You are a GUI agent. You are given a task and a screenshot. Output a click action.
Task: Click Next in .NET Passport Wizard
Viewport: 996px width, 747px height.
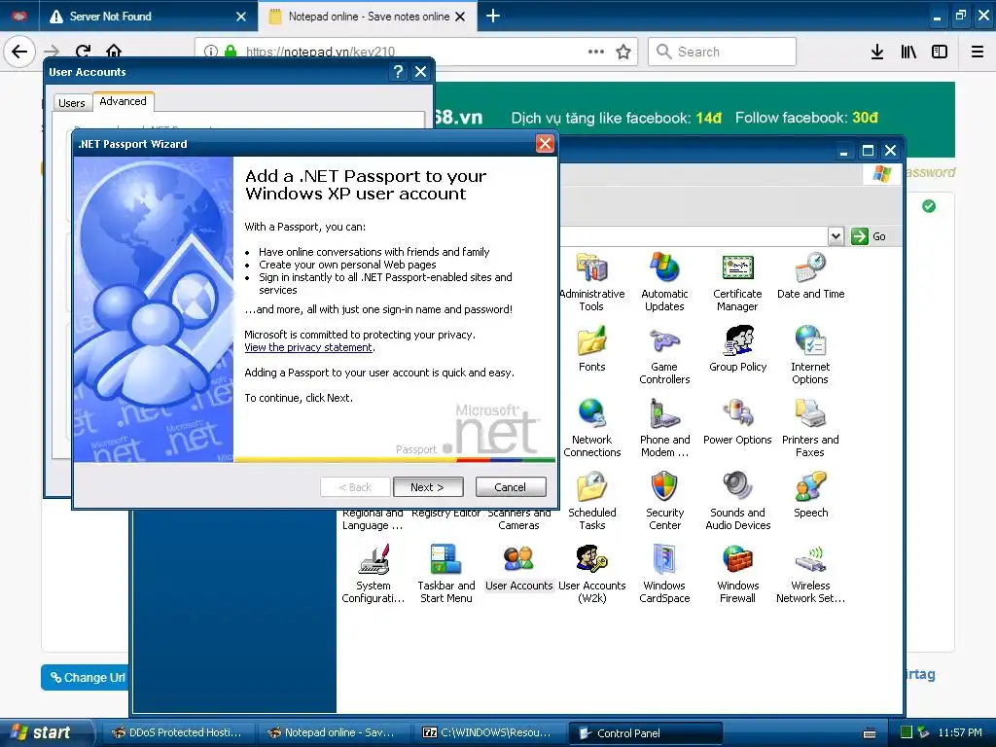coord(428,487)
